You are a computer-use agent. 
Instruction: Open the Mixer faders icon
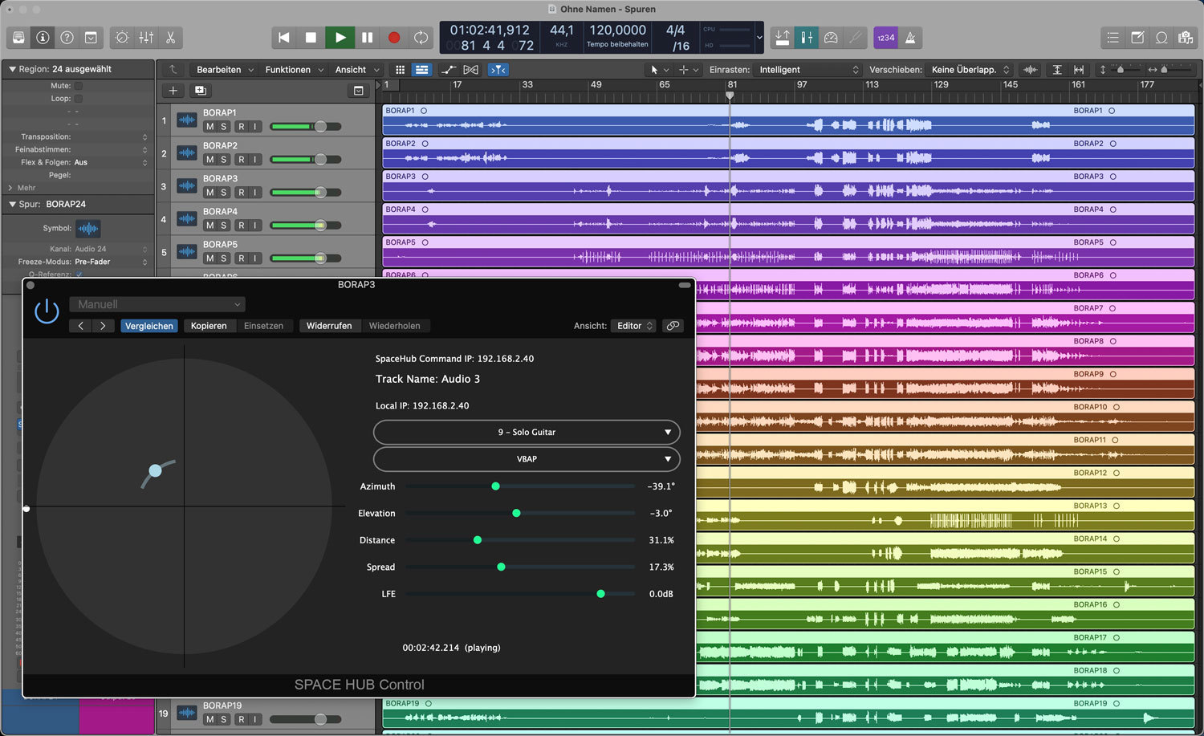[x=146, y=38]
